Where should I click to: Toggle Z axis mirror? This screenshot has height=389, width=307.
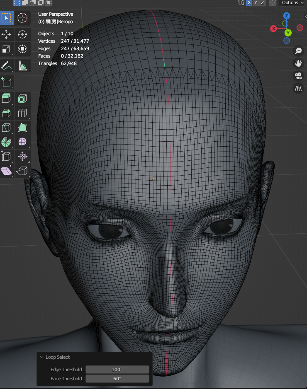[x=262, y=3]
